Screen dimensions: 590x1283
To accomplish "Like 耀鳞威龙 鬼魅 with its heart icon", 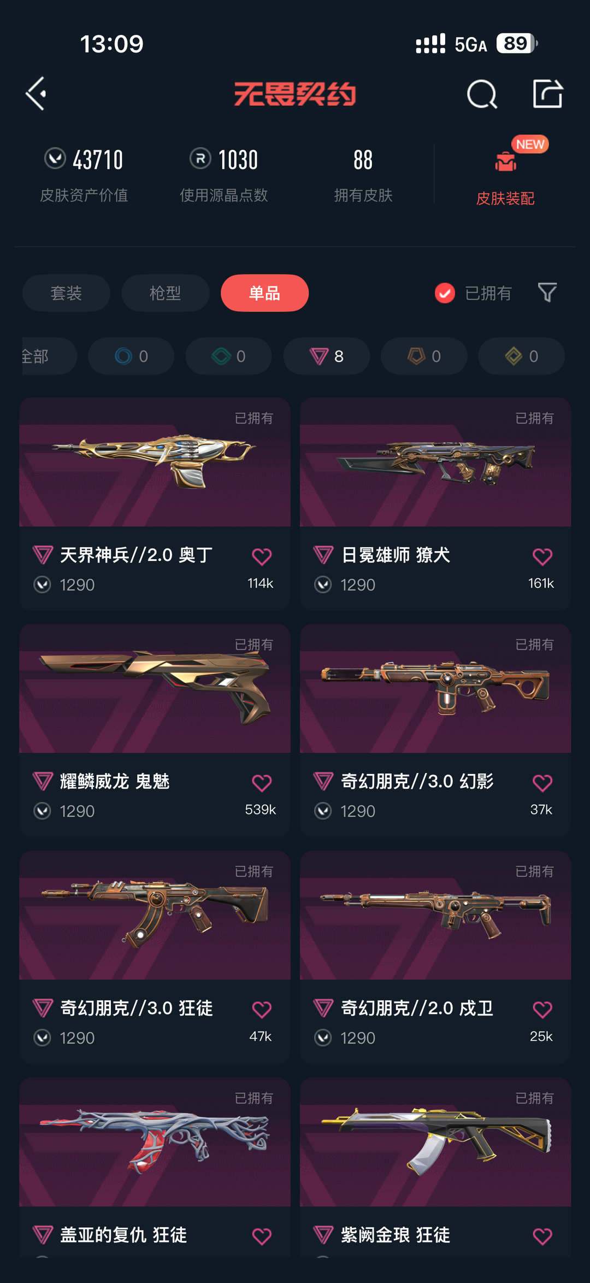I will tap(262, 783).
